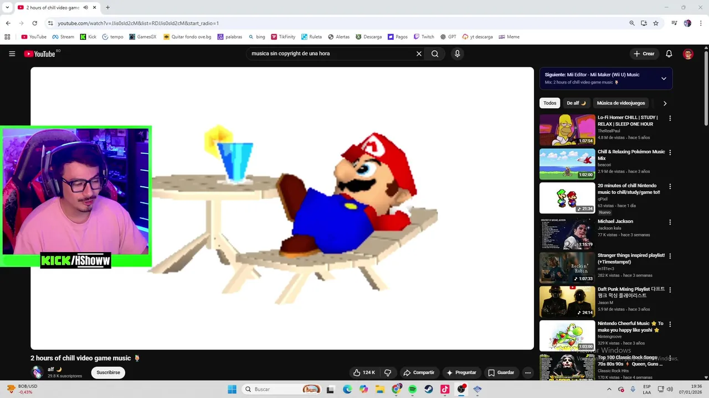Select Música de videojuegos chip
This screenshot has width=709, height=398.
pos(621,103)
